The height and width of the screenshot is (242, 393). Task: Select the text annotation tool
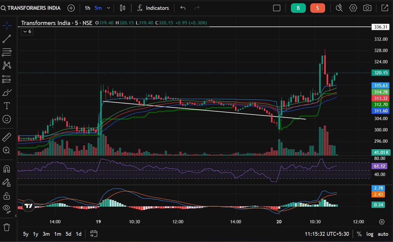point(7,105)
